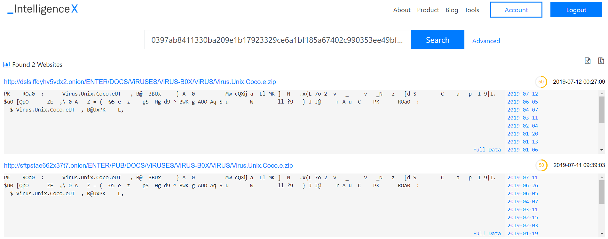The image size is (608, 239).
Task: Open the dslsjffqyhv5vdx2.onion result link
Action: [140, 82]
